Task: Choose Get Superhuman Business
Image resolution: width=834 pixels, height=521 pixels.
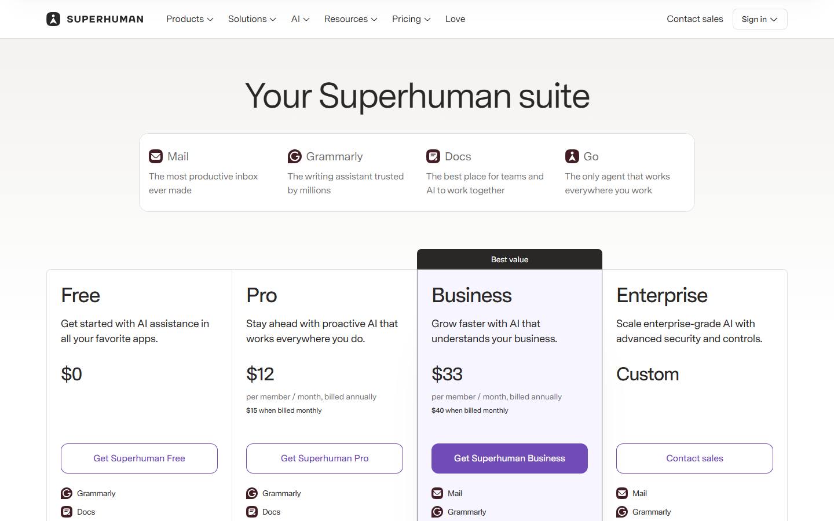Action: click(x=510, y=458)
